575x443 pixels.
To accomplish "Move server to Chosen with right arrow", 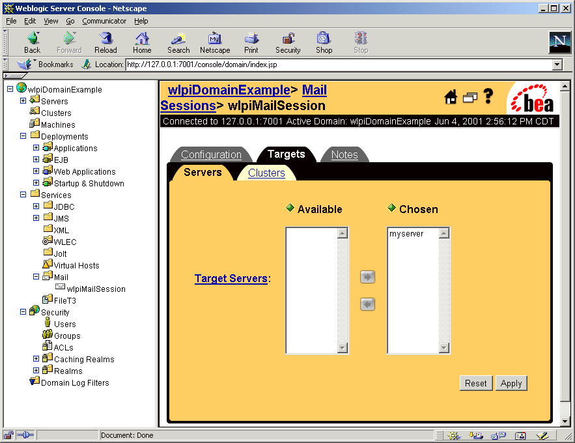I will point(367,277).
